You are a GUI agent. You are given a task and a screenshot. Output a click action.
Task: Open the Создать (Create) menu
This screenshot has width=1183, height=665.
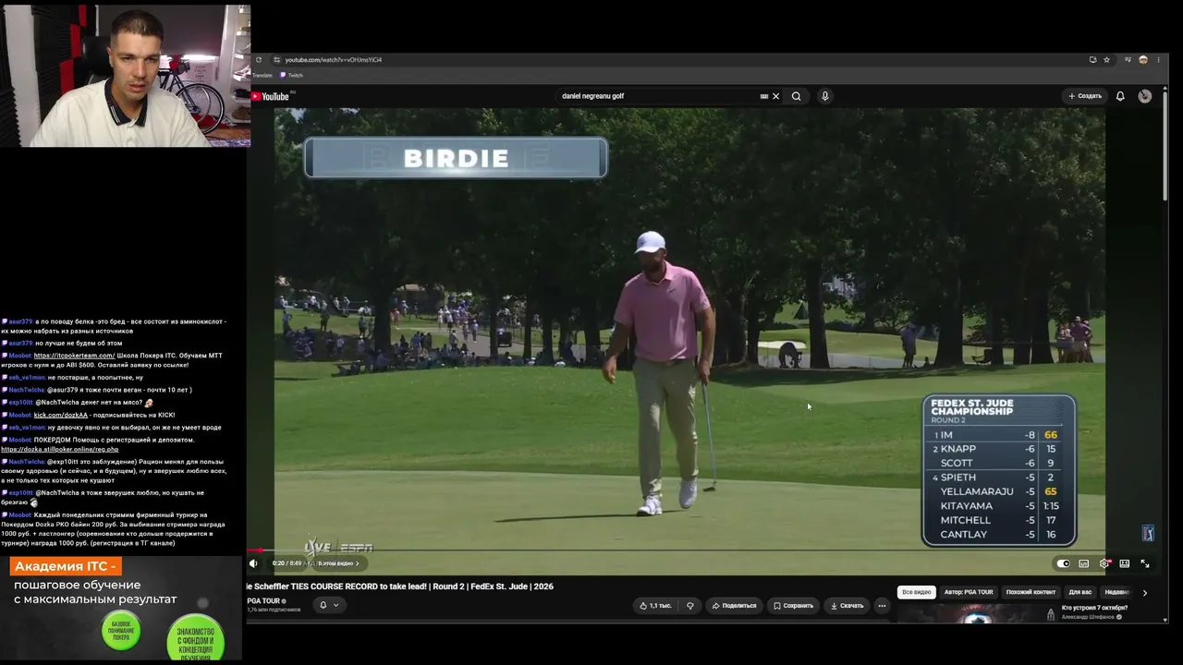click(1085, 96)
